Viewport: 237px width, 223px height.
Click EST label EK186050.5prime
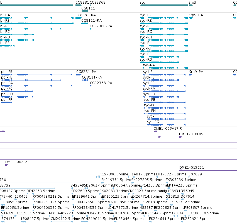pos(204,213)
